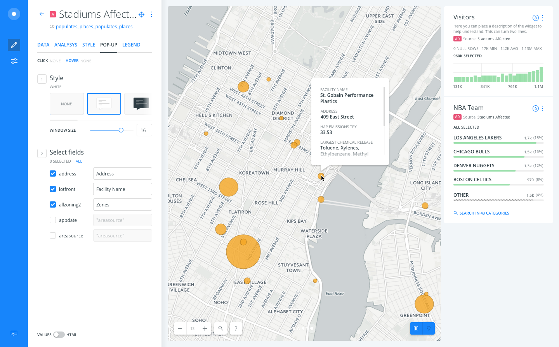
Task: Switch to table view using bottom-right icon
Action: tap(416, 328)
